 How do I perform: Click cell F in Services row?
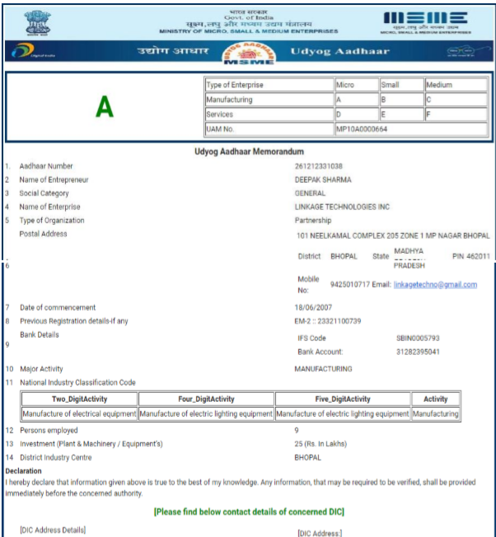click(456, 114)
